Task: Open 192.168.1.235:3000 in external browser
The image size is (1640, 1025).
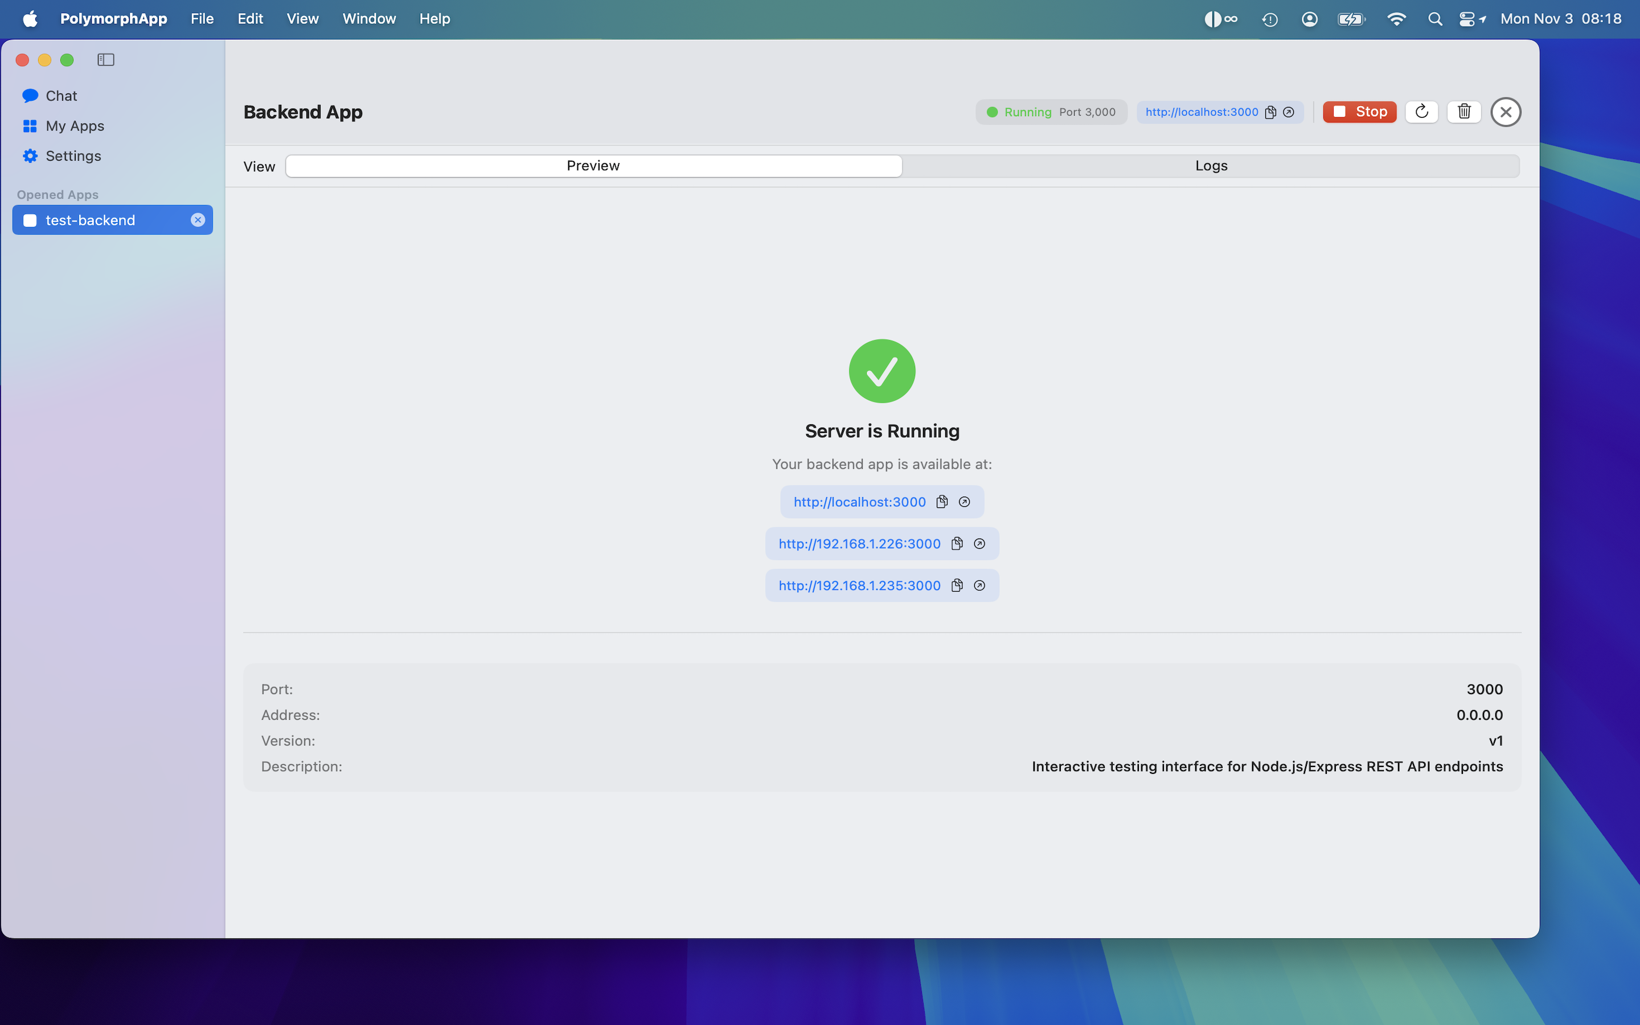Action: tap(979, 586)
